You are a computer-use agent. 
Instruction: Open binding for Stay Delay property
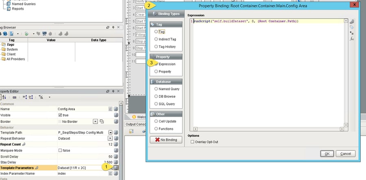pyautogui.click(x=116, y=162)
